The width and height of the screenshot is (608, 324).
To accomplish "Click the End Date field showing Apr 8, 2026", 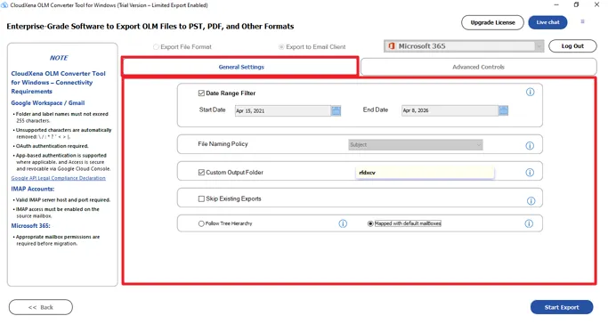I will click(x=450, y=110).
